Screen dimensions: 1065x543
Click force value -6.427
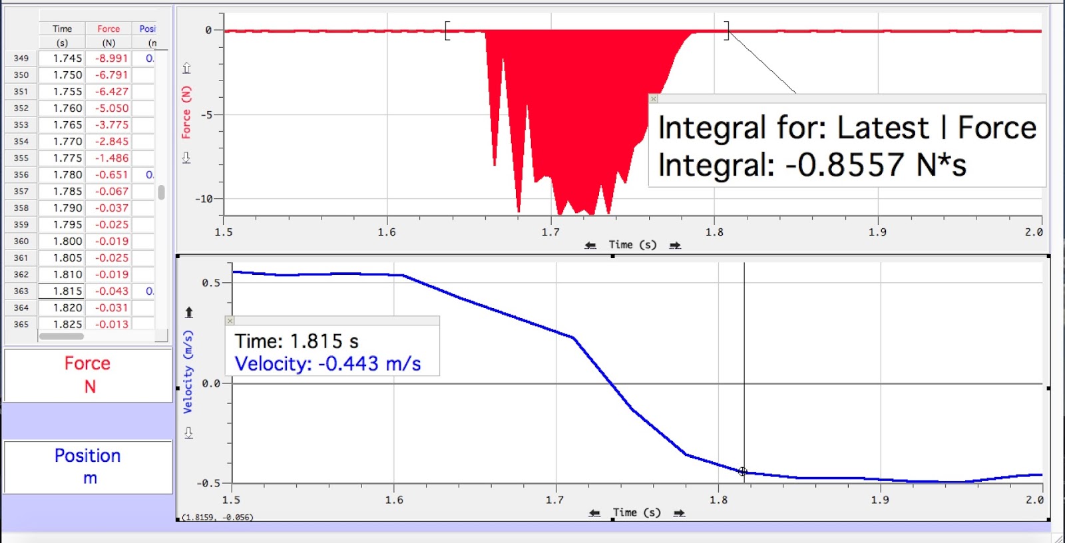(x=108, y=92)
